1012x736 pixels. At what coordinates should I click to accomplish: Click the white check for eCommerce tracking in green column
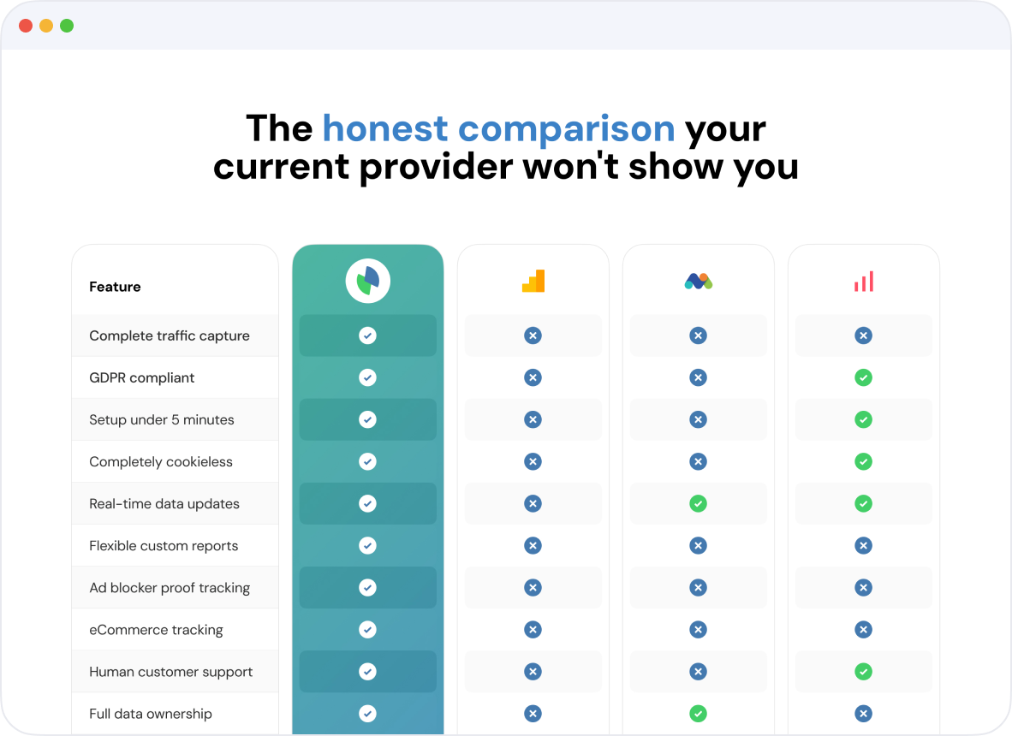368,630
